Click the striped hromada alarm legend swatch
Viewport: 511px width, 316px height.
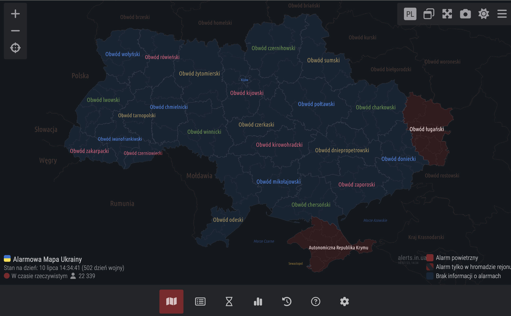click(430, 267)
